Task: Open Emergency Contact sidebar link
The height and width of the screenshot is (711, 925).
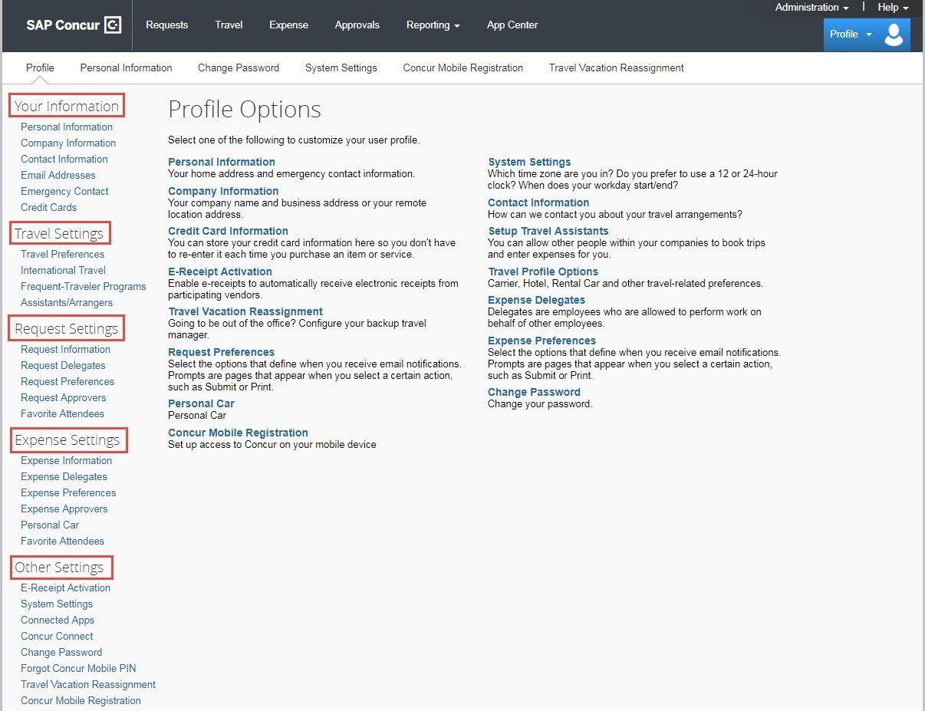Action: 64,191
